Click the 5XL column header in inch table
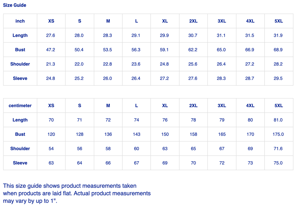 (279, 21)
